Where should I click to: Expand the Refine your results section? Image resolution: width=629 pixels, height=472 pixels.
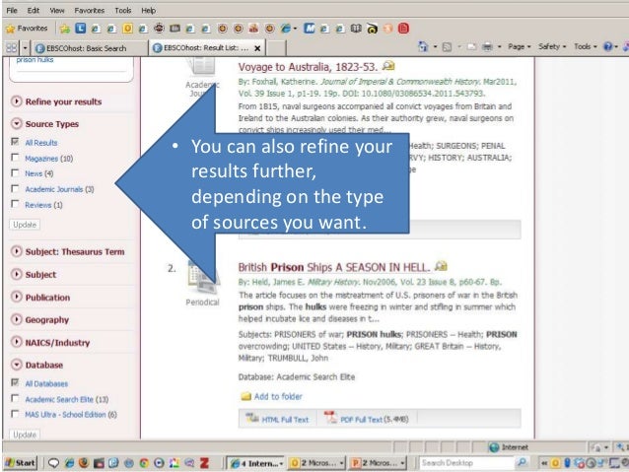[x=17, y=101]
